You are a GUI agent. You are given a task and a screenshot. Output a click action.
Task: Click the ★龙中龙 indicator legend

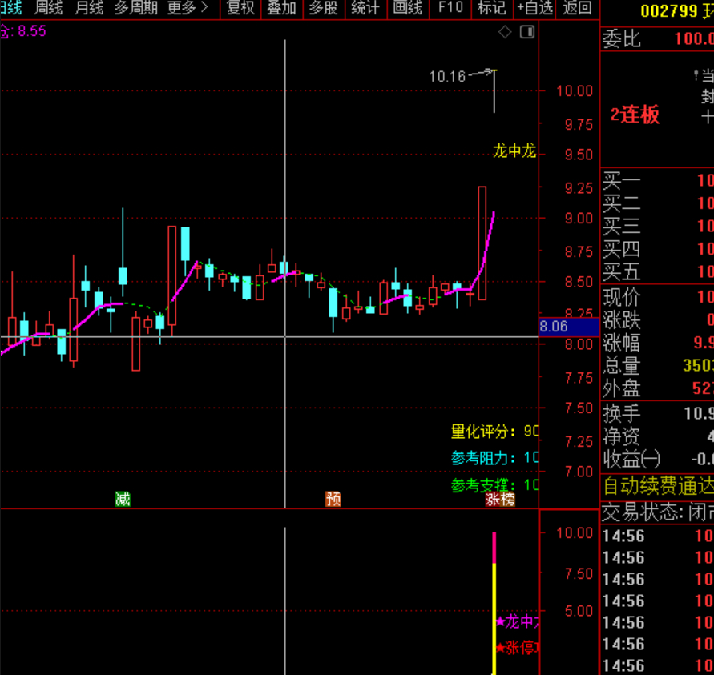click(518, 621)
